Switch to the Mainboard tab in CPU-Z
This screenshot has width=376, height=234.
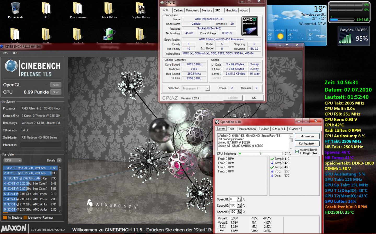tap(192, 10)
